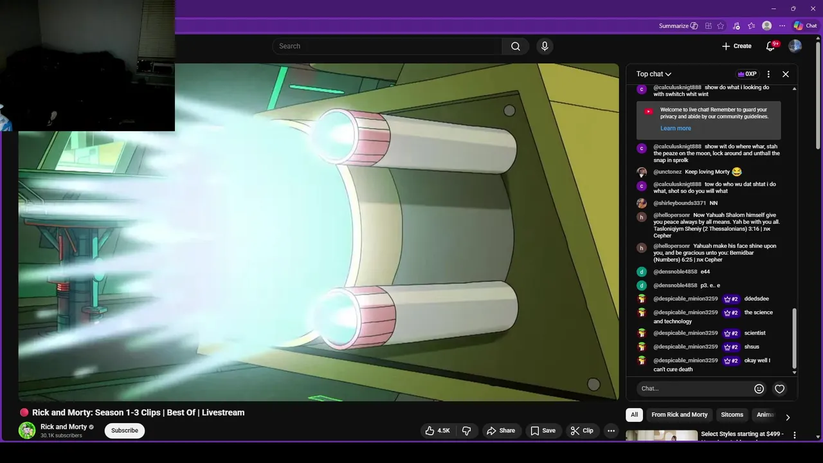Image resolution: width=823 pixels, height=463 pixels.
Task: Click into the YouTube Search field
Action: point(387,46)
